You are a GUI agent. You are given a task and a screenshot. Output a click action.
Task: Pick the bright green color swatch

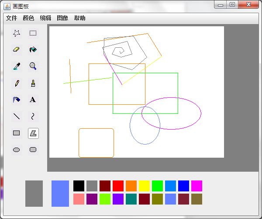[x=157, y=186]
